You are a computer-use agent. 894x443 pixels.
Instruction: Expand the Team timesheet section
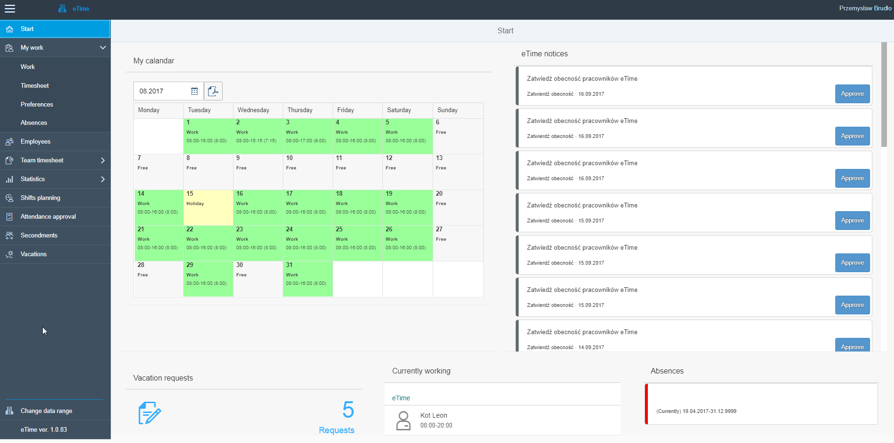coord(102,160)
